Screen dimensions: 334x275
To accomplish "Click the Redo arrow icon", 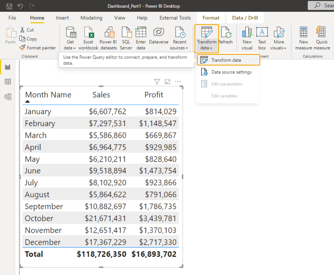I will [32, 6].
